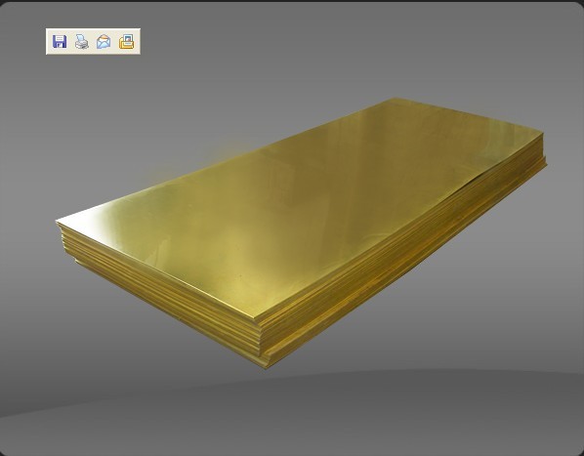Select the yellow folder with photo button
This screenshot has width=584, height=456.
pyautogui.click(x=126, y=41)
